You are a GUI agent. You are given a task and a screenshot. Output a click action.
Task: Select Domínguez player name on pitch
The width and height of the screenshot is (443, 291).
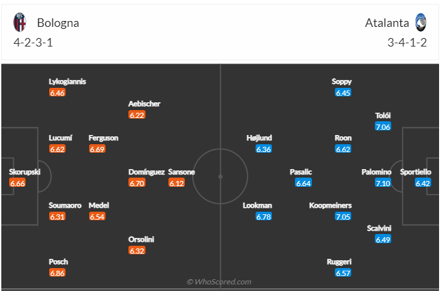coord(145,172)
